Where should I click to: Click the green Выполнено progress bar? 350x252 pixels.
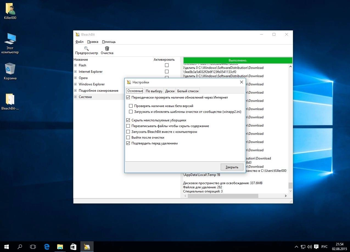click(238, 60)
